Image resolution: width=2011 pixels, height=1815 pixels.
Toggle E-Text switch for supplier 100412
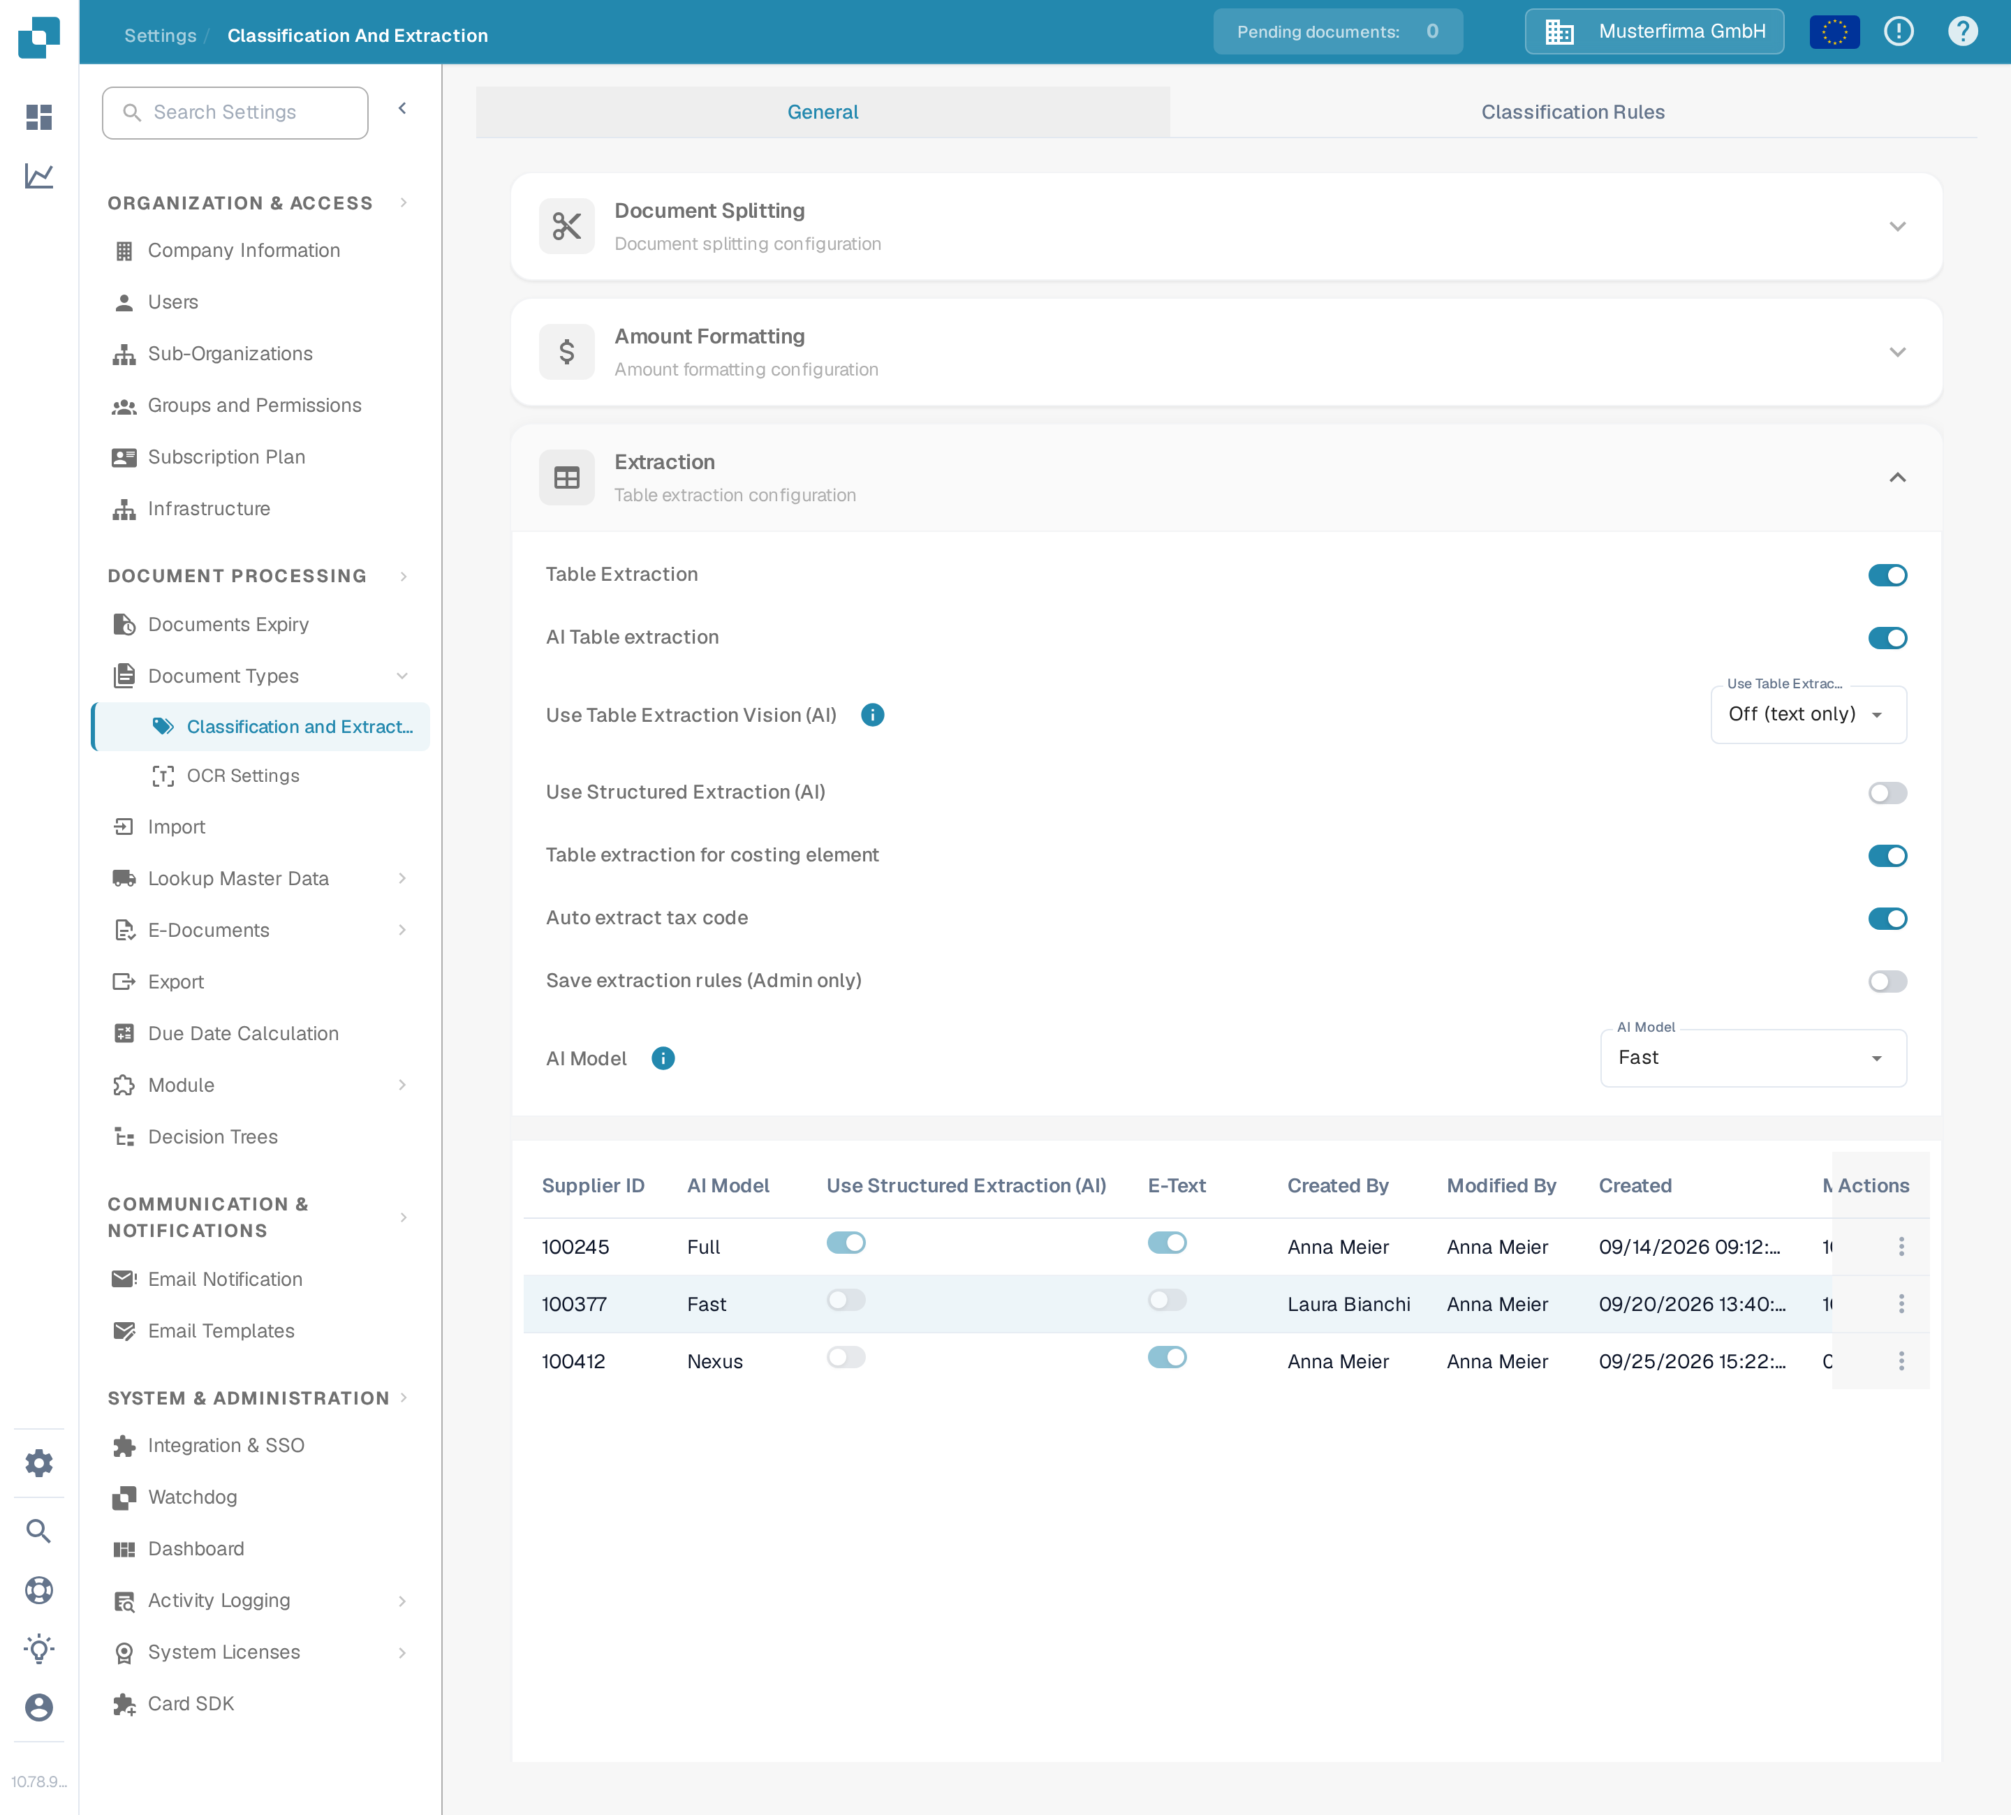pyautogui.click(x=1167, y=1357)
